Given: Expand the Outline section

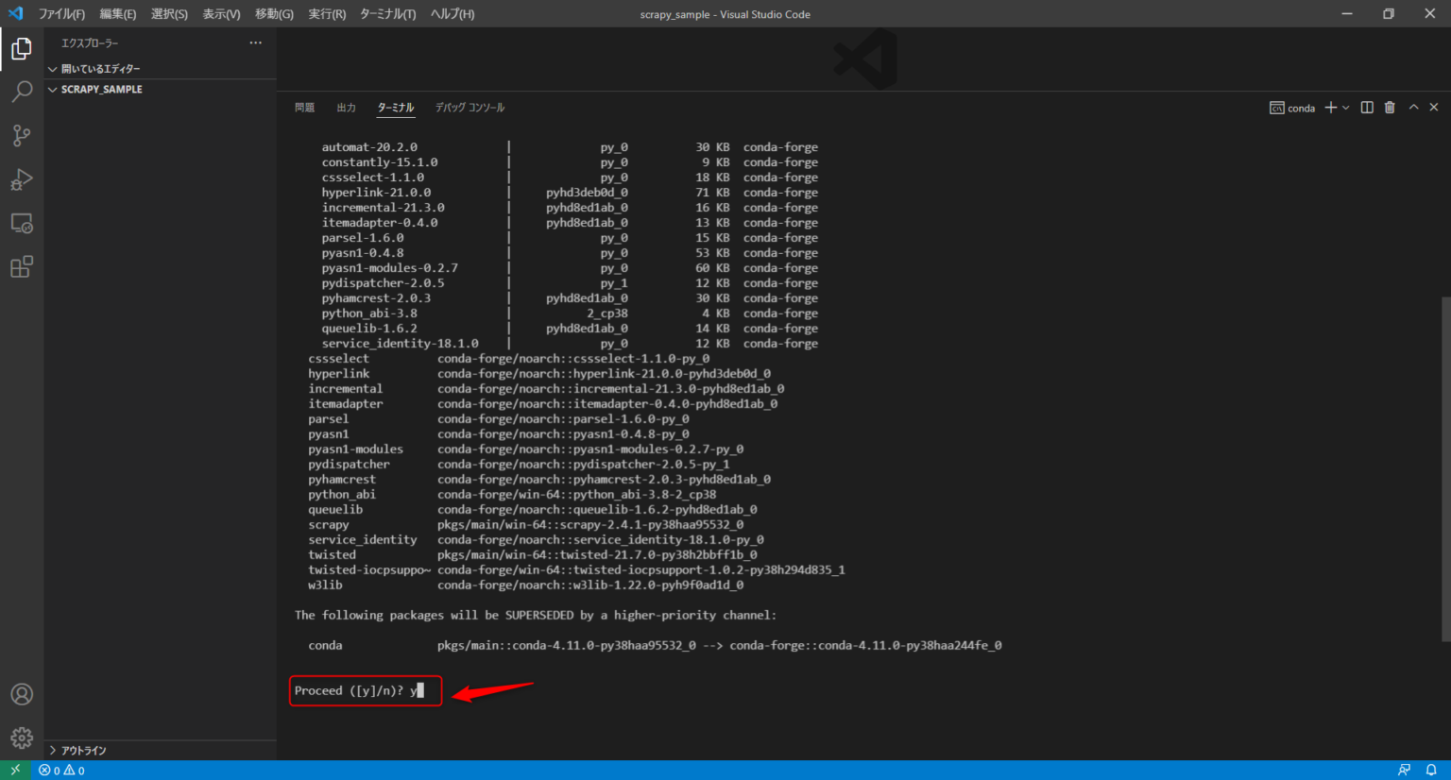Looking at the screenshot, I should pos(80,750).
